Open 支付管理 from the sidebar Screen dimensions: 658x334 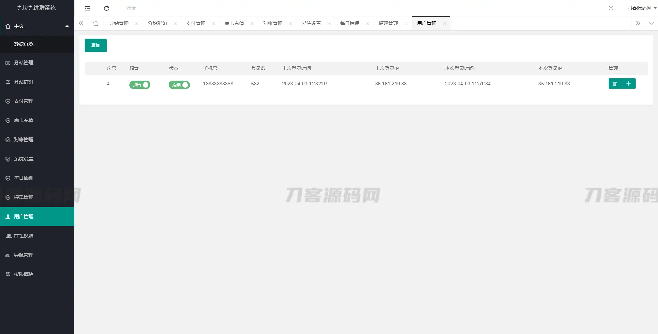pyautogui.click(x=23, y=101)
